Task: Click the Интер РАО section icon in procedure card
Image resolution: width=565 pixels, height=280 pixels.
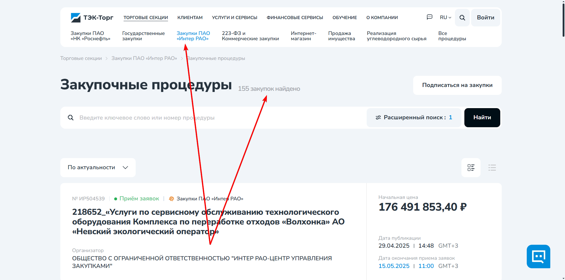Action: click(x=172, y=199)
